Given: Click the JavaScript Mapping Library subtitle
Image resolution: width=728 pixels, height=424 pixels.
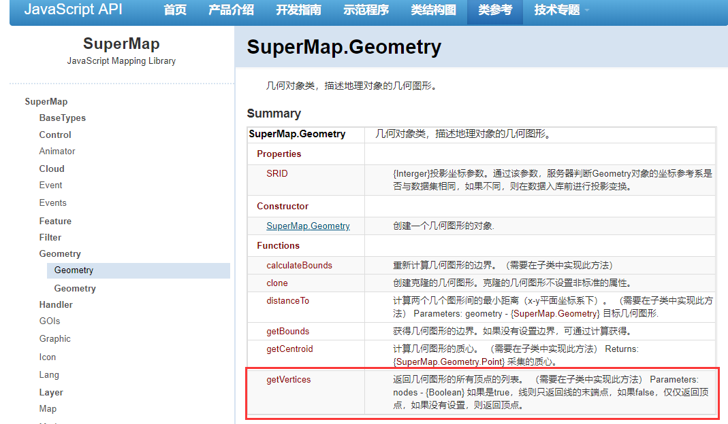Looking at the screenshot, I should pos(121,60).
